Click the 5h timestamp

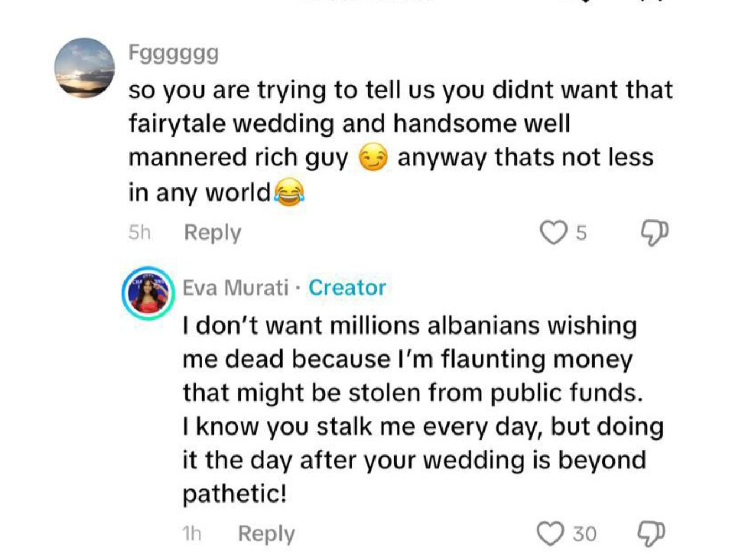pos(139,233)
